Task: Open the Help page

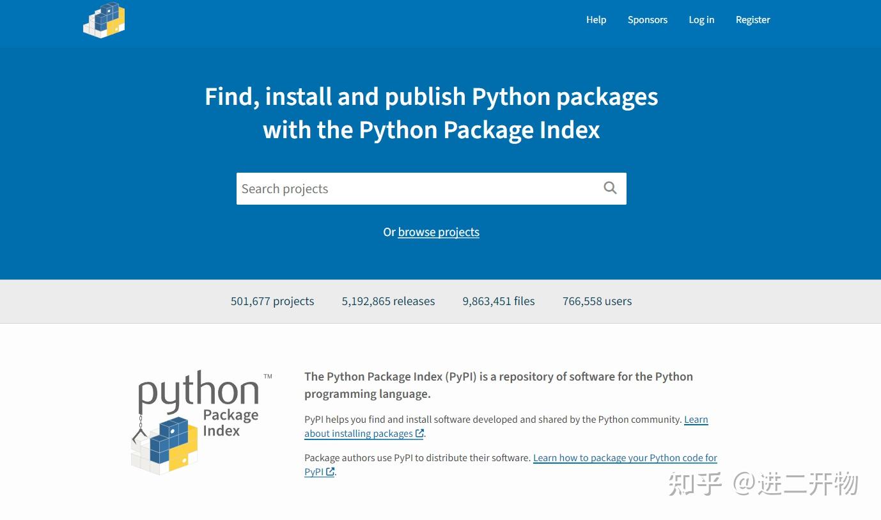Action: (x=596, y=20)
